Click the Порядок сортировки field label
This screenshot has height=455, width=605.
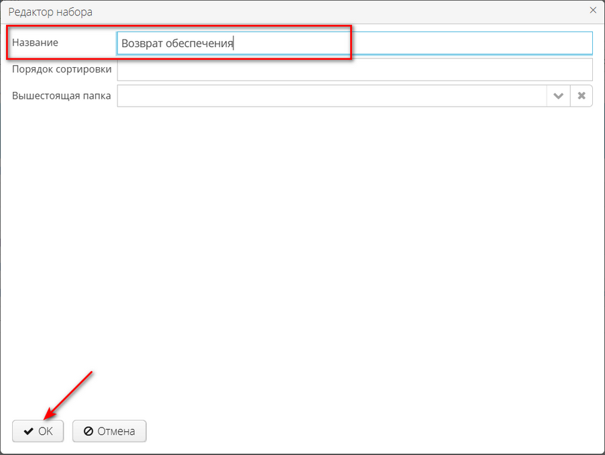coord(61,69)
